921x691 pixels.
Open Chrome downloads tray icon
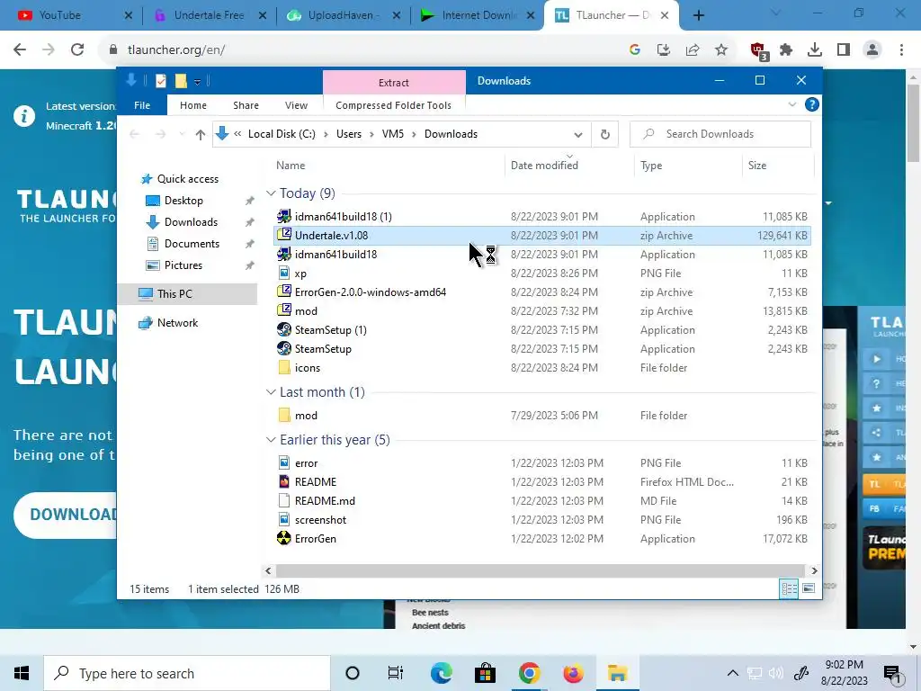tap(815, 50)
